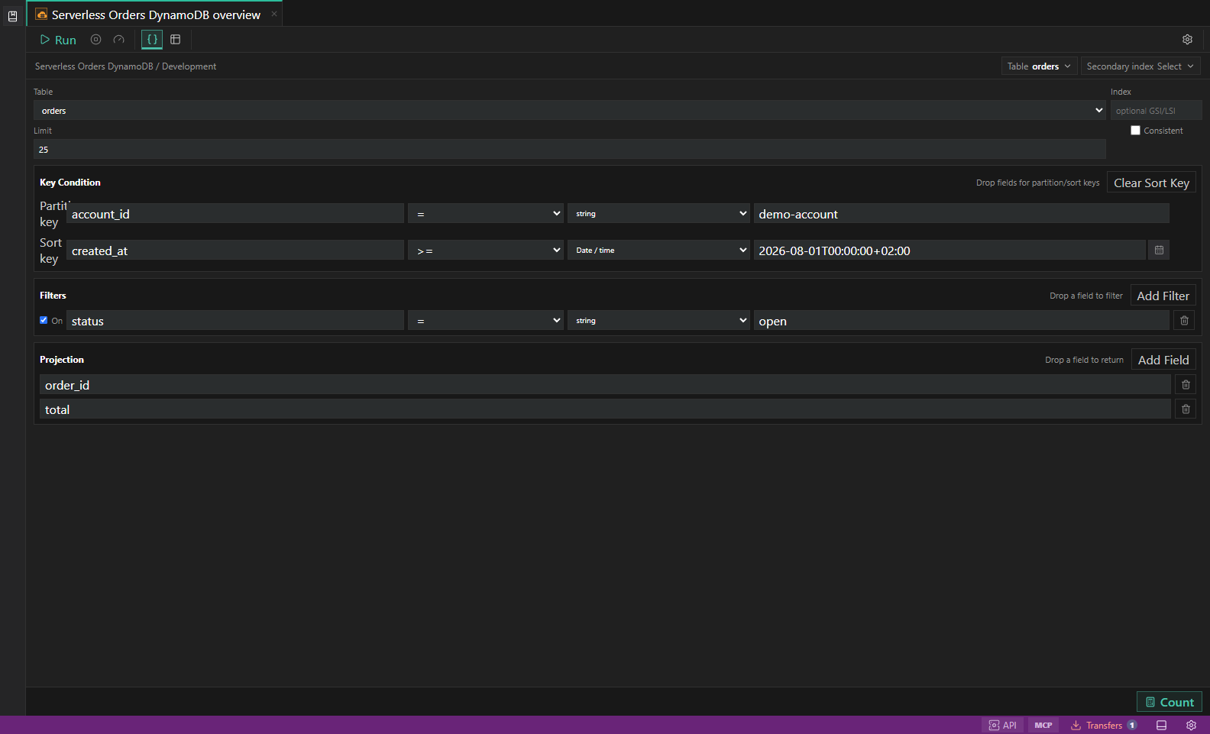This screenshot has height=734, width=1210.
Task: Open the Transfers status item
Action: point(1104,726)
